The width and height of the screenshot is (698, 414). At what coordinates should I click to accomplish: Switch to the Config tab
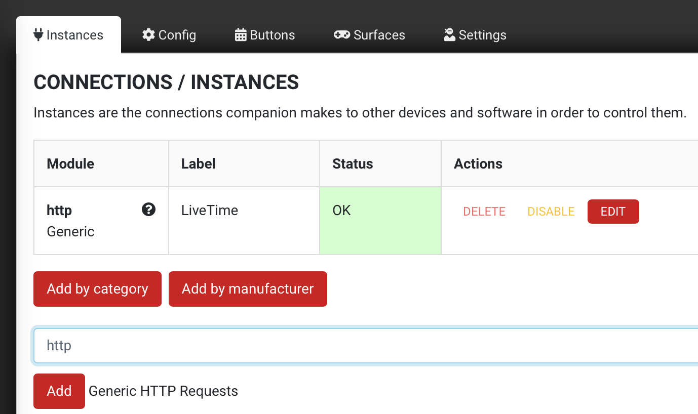(169, 35)
